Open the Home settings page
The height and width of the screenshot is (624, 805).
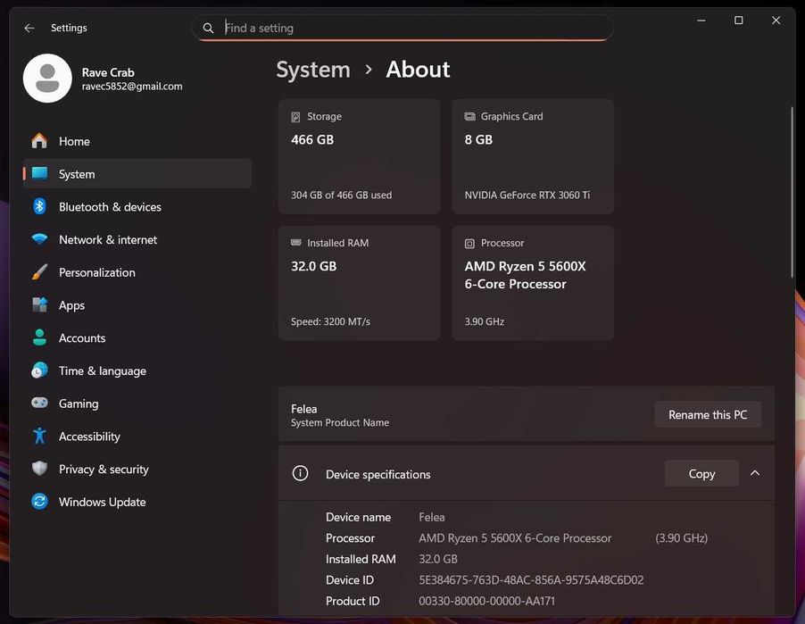[137, 141]
